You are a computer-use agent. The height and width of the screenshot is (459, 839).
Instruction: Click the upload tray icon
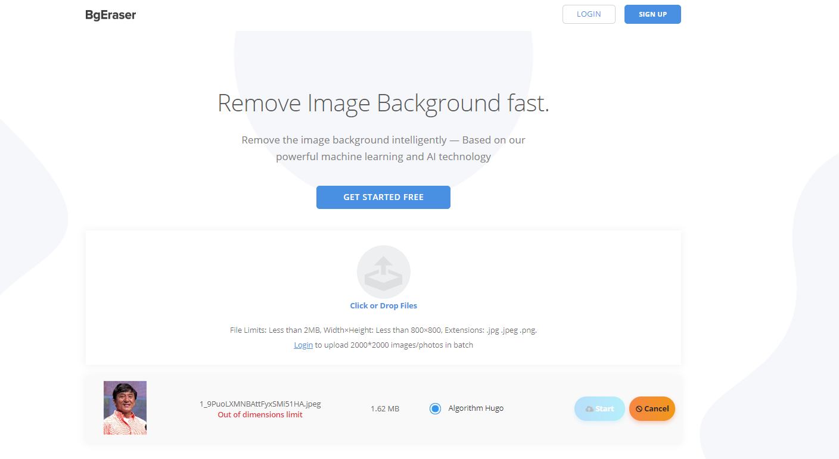point(384,272)
